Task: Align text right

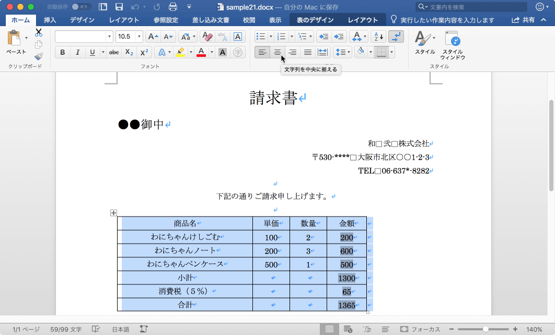Action: (x=293, y=52)
